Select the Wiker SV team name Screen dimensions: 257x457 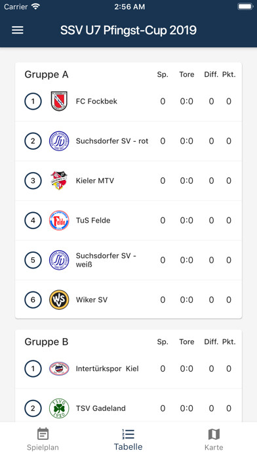(92, 299)
